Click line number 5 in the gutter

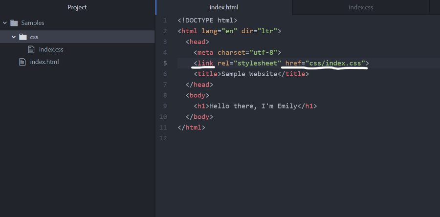(165, 63)
